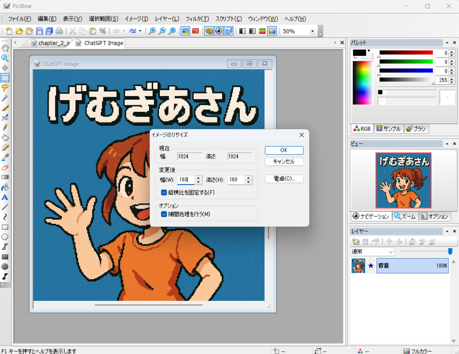
Task: Toggle the 補間処理を行う interpolation checkbox
Action: [164, 214]
